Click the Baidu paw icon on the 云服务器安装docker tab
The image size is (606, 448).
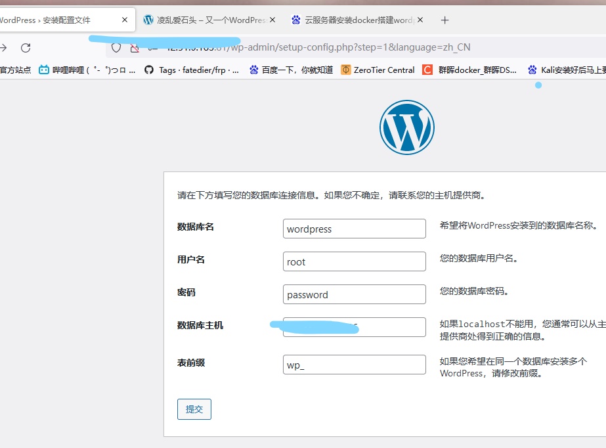click(x=296, y=20)
